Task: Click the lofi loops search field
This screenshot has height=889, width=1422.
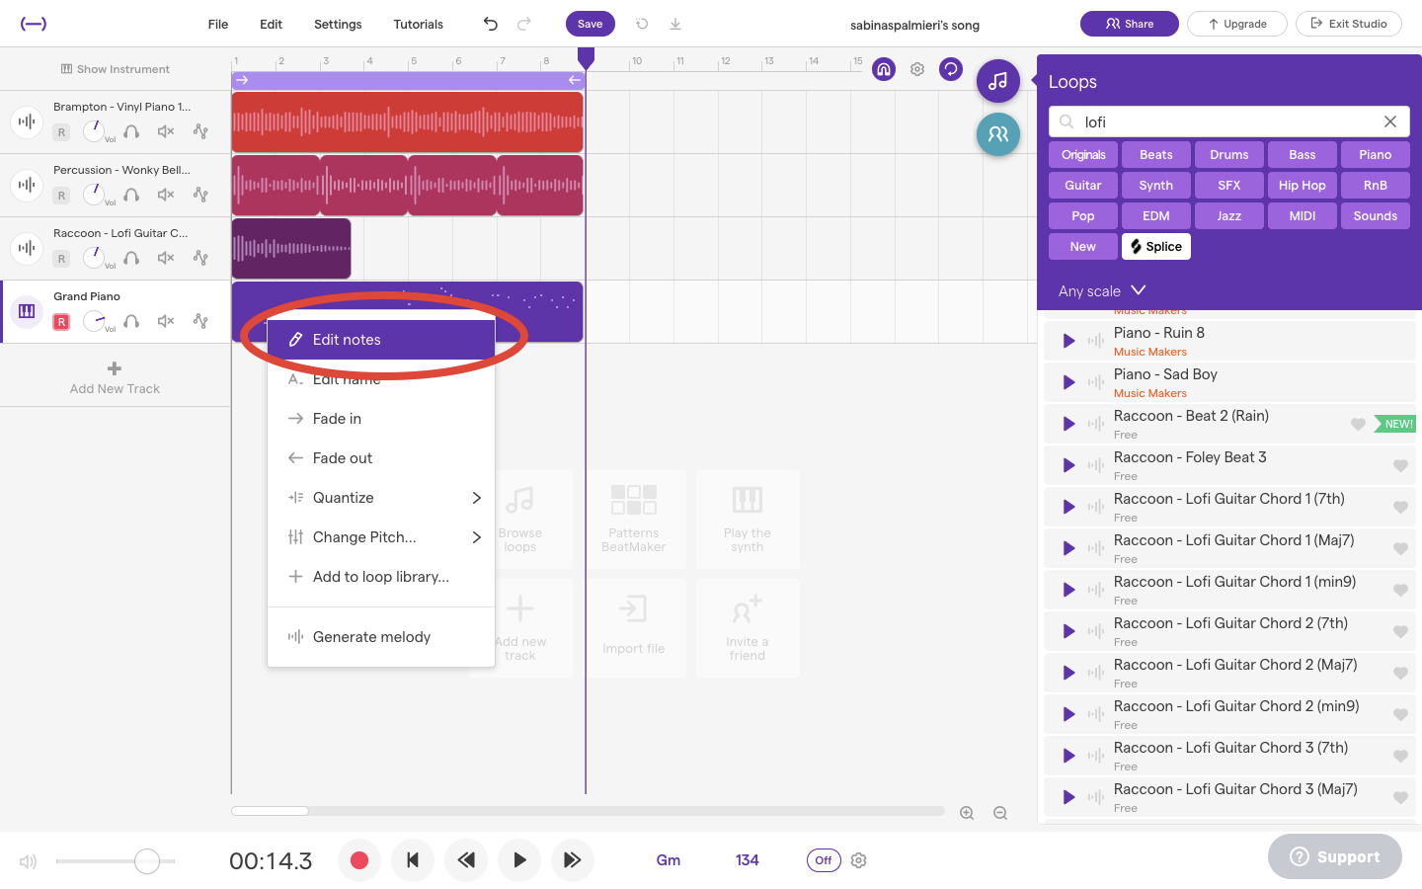Action: click(1229, 121)
